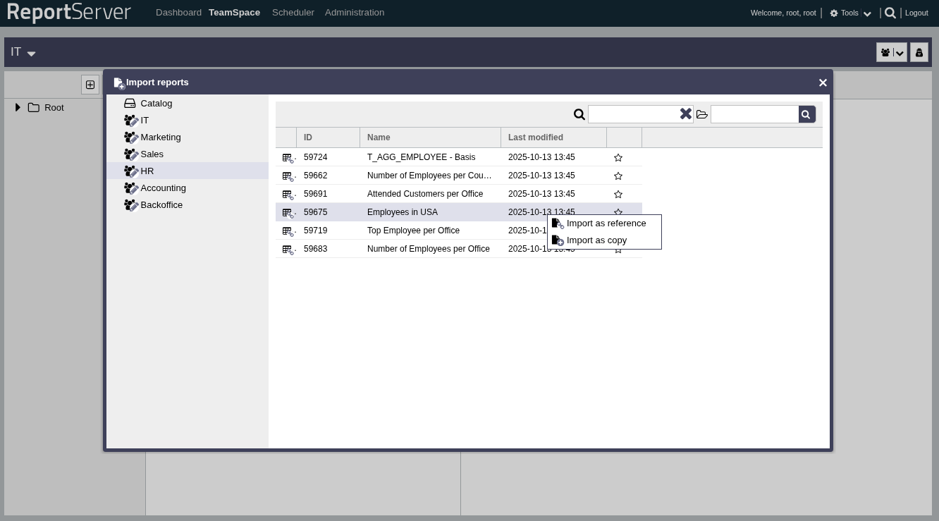Open the IT teamspace dropdown arrow
The image size is (939, 521).
[x=31, y=54]
